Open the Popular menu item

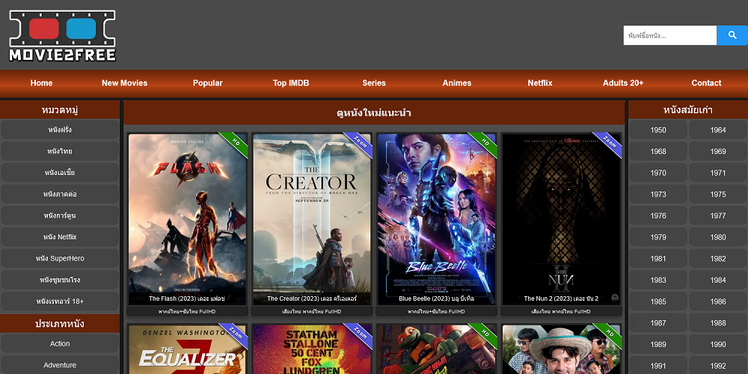click(207, 83)
